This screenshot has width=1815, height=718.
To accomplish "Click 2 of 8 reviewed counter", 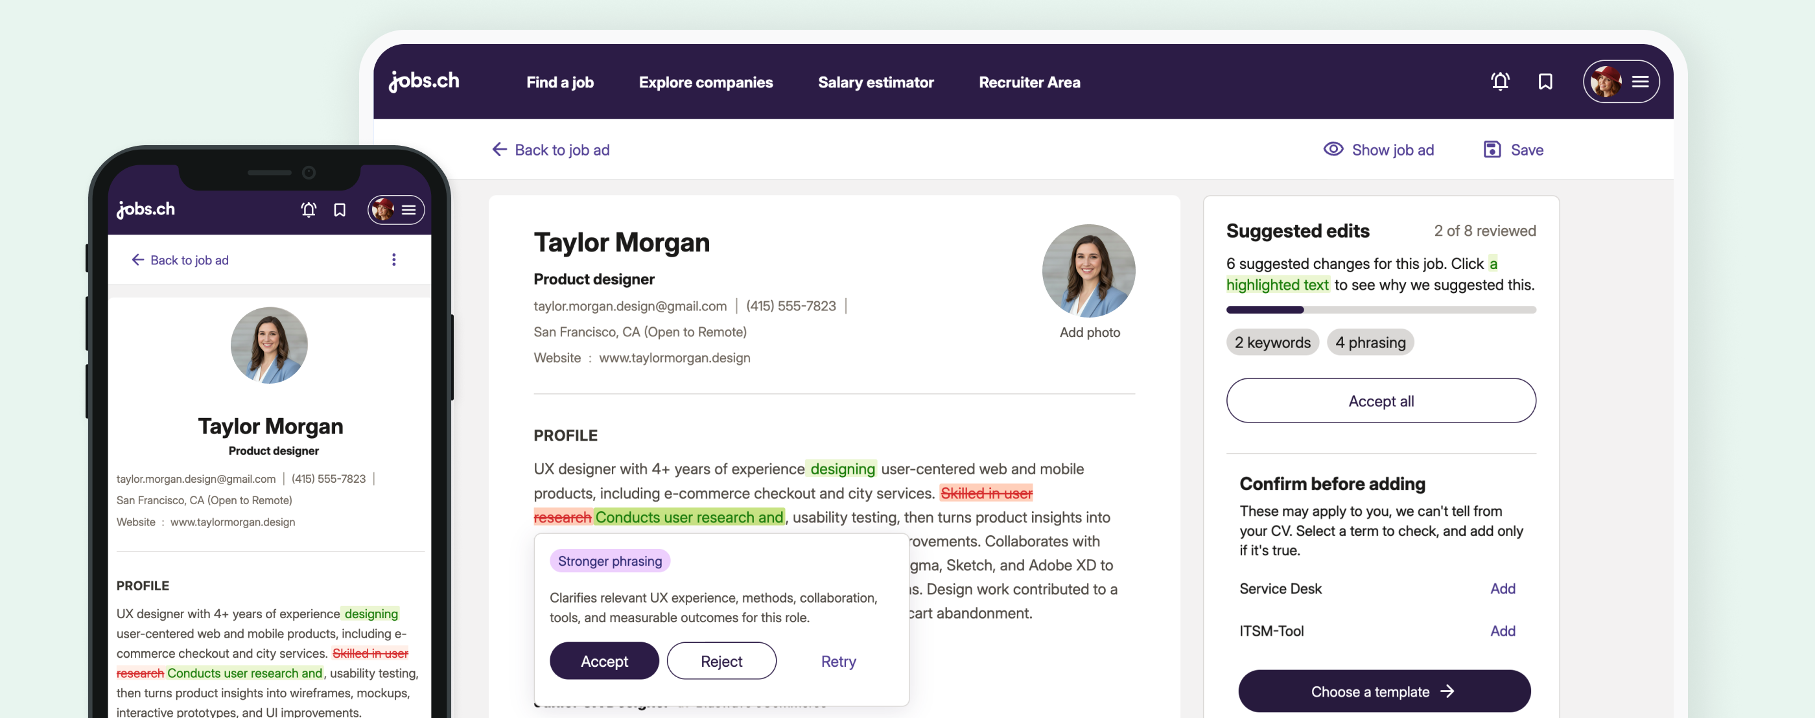I will tap(1484, 231).
